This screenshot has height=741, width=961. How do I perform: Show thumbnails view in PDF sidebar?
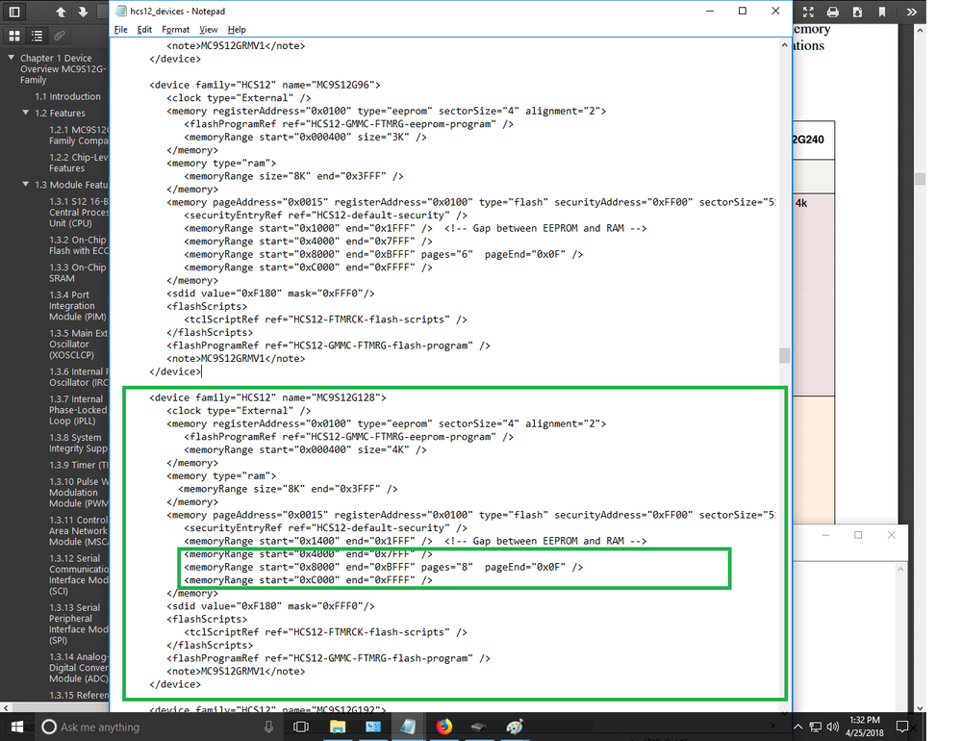(14, 37)
